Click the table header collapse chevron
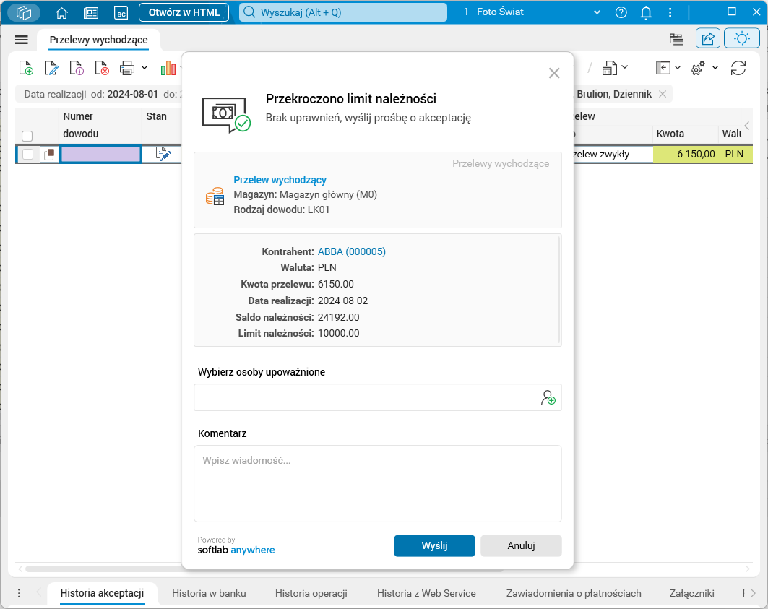Viewport: 768px width, 609px height. click(747, 126)
